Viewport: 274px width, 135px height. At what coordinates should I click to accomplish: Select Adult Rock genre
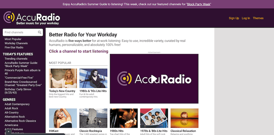11,108
